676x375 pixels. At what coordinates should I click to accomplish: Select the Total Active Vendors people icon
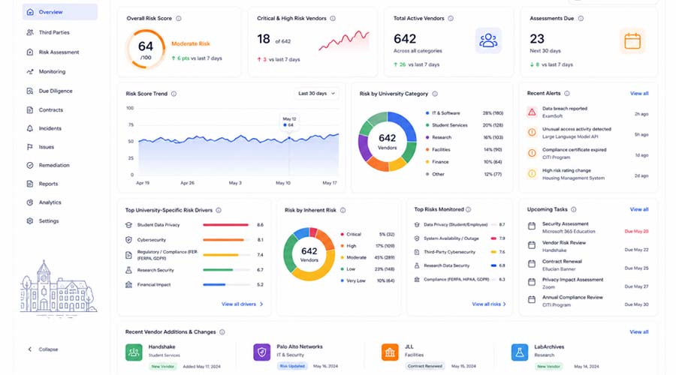(x=488, y=40)
